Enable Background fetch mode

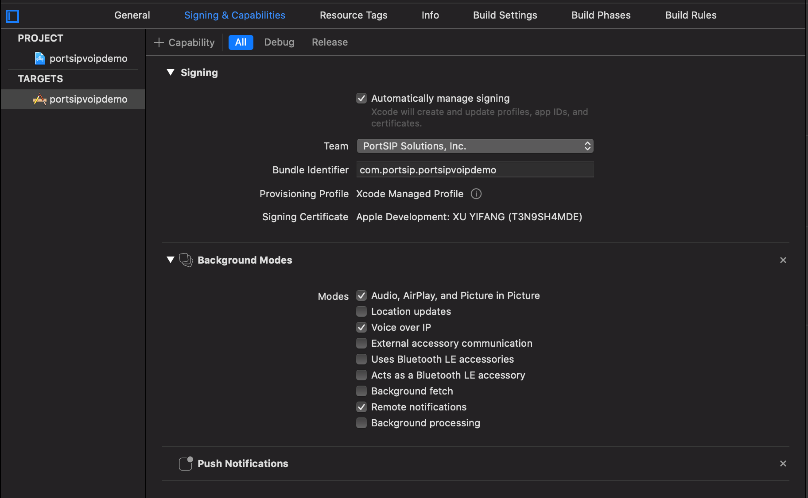pyautogui.click(x=361, y=391)
